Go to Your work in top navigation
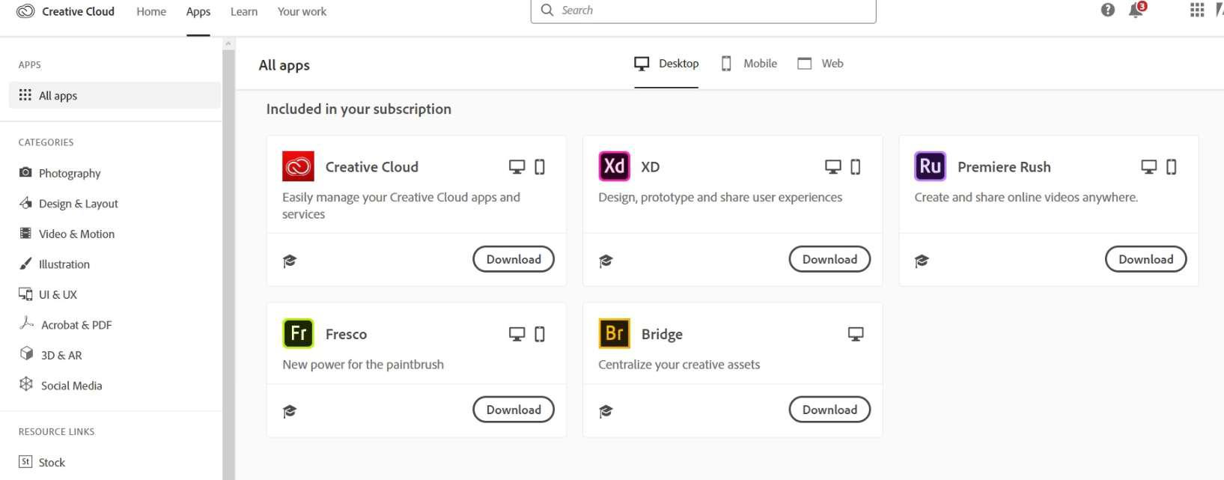 (x=302, y=12)
